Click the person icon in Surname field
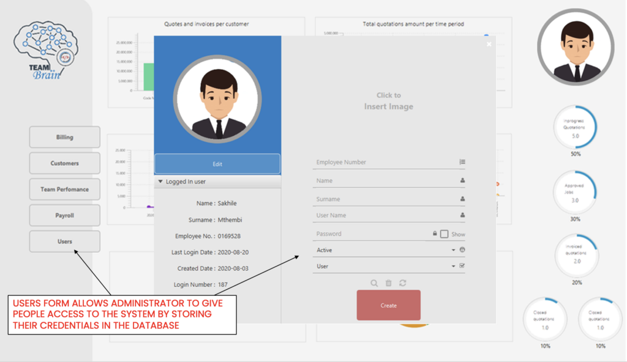627x362 pixels. pos(462,199)
